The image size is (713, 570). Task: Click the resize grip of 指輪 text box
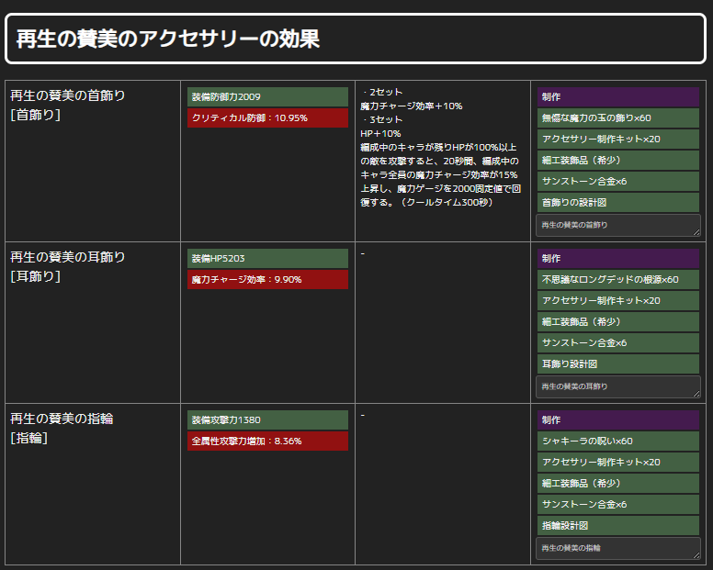(x=696, y=555)
